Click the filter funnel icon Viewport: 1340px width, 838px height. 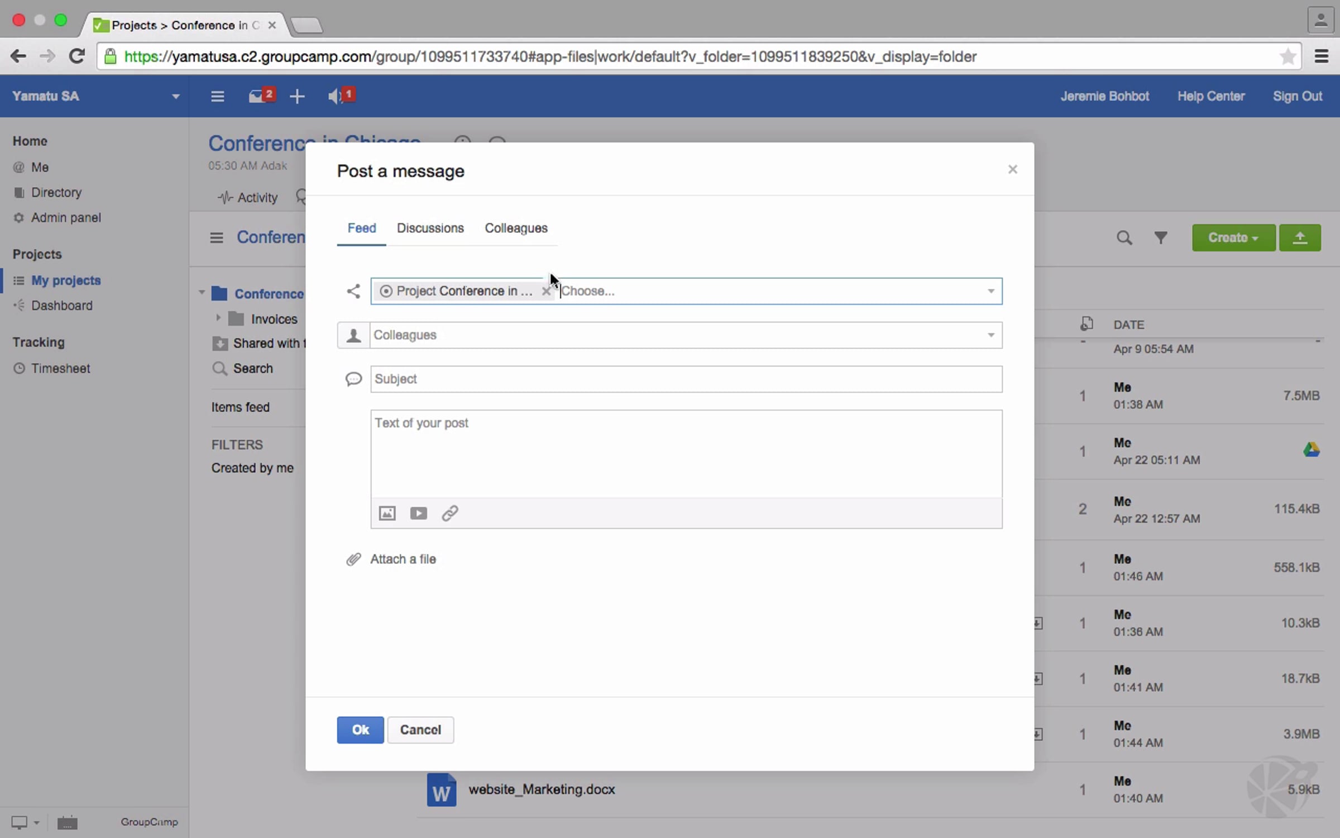tap(1161, 238)
